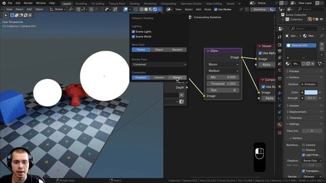Toggle Backface culling Camera checkbox
The width and height of the screenshot is (326, 183).
coord(304,145)
